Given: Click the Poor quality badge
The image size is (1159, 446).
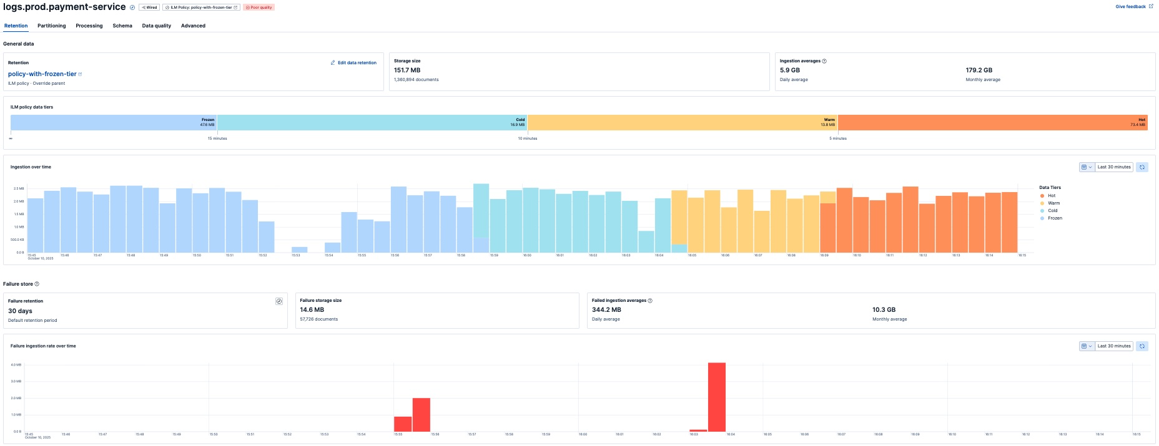Looking at the screenshot, I should pos(259,7).
